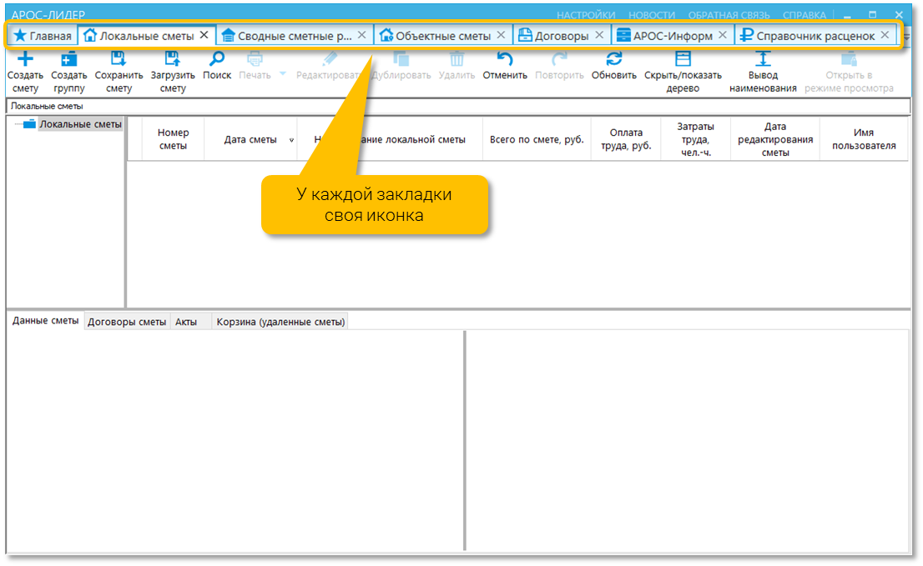Click the Повторить redo arrow

(x=559, y=58)
